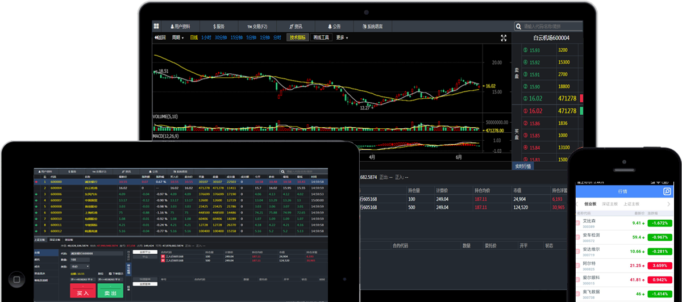Open 资讯 menu on the laptop screen
The width and height of the screenshot is (682, 302).
(x=296, y=26)
